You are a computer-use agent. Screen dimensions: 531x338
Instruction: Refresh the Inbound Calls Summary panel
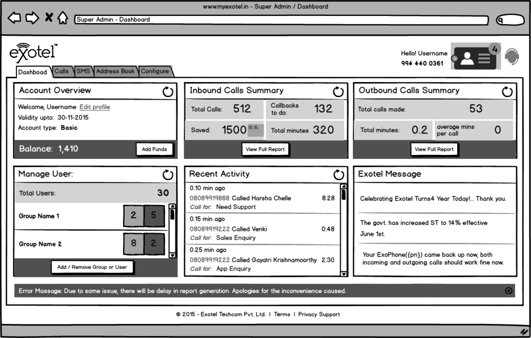pos(338,91)
